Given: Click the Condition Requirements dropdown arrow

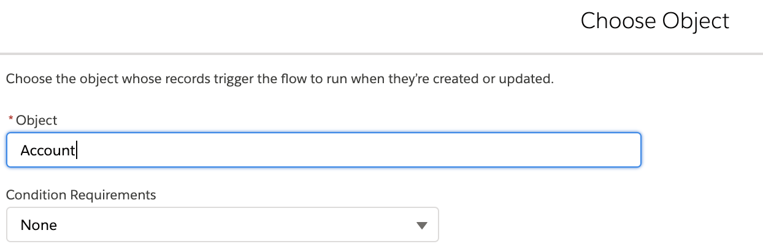Looking at the screenshot, I should [x=421, y=226].
